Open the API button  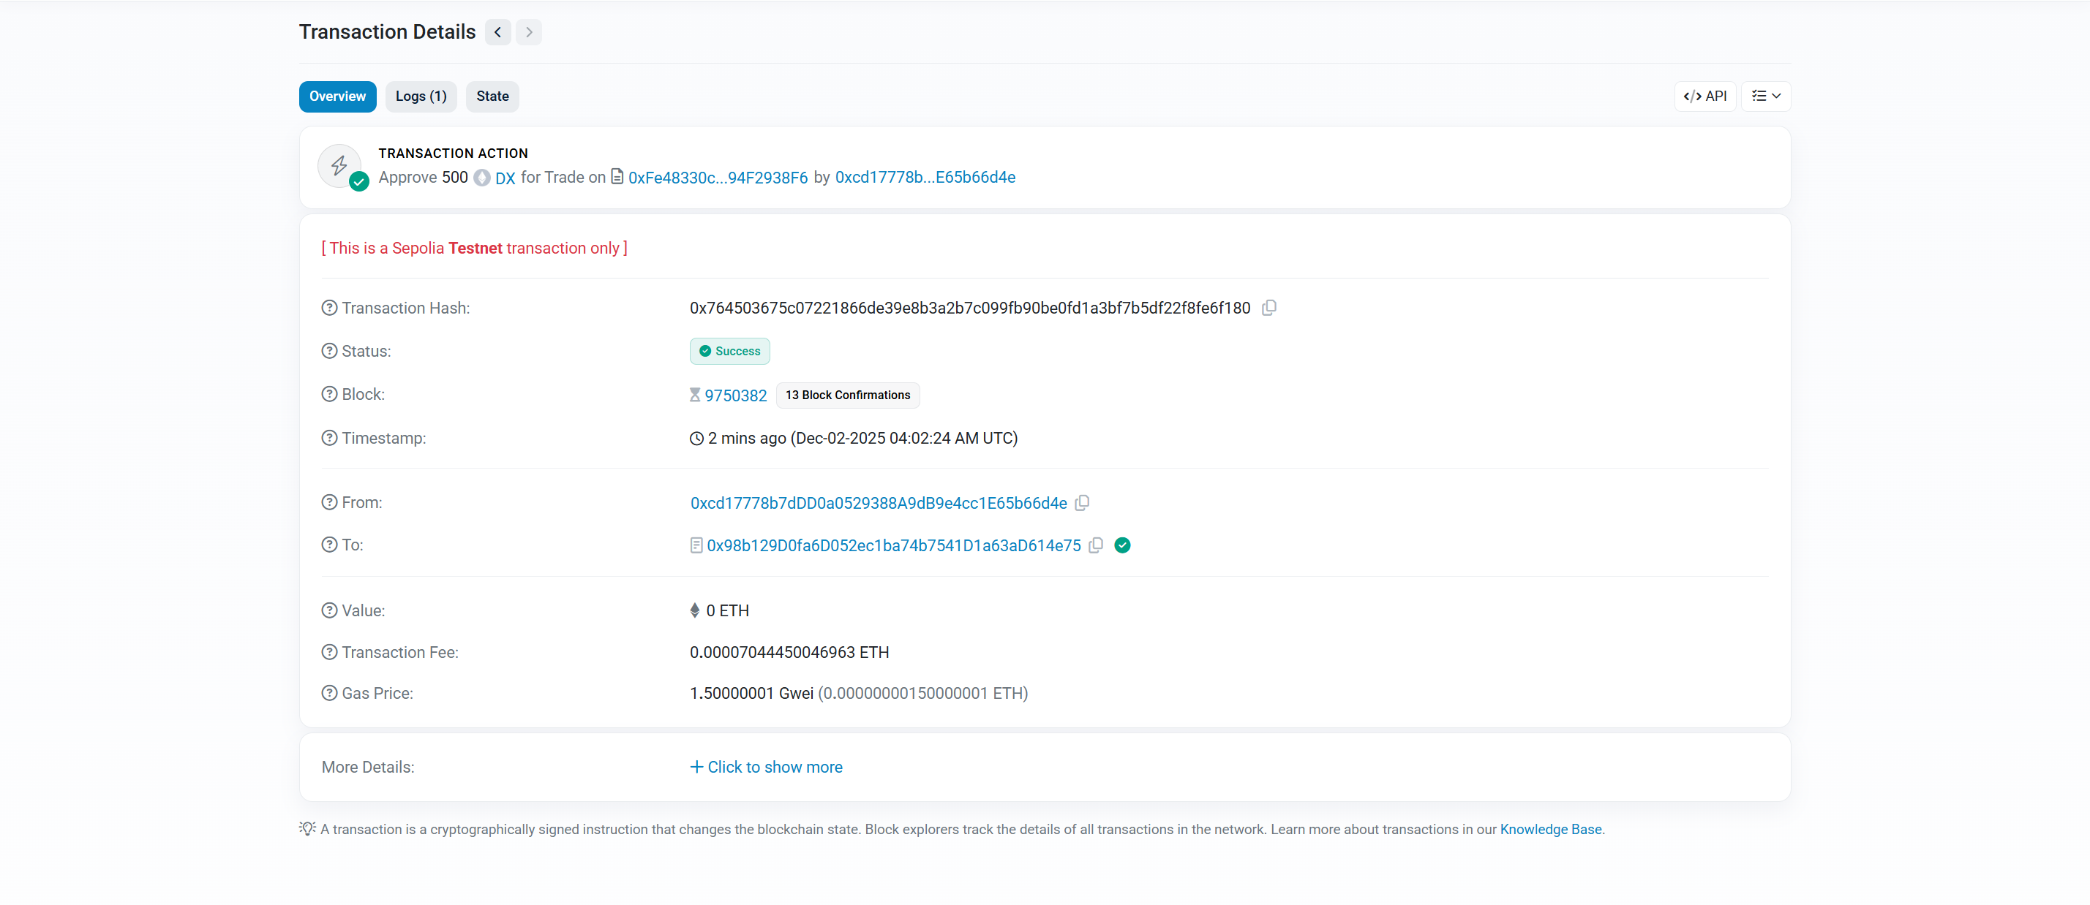tap(1704, 96)
